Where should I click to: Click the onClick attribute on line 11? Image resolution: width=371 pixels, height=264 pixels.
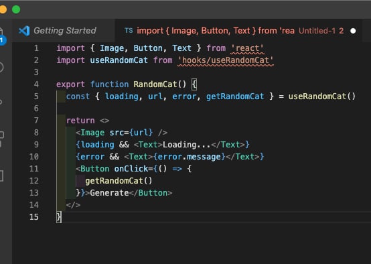(131, 169)
